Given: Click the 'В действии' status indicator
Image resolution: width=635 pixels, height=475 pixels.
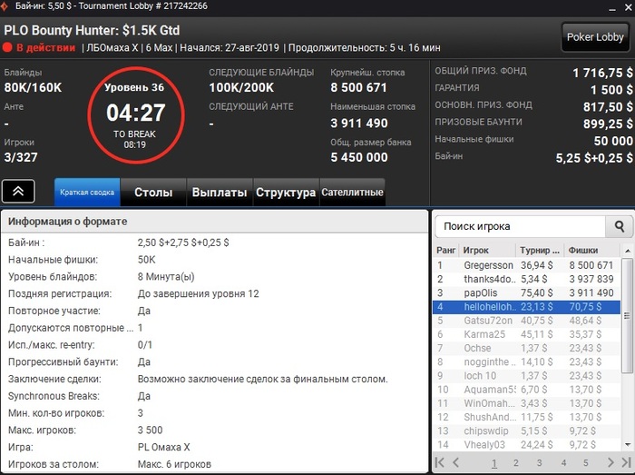Looking at the screenshot, I should [39, 48].
